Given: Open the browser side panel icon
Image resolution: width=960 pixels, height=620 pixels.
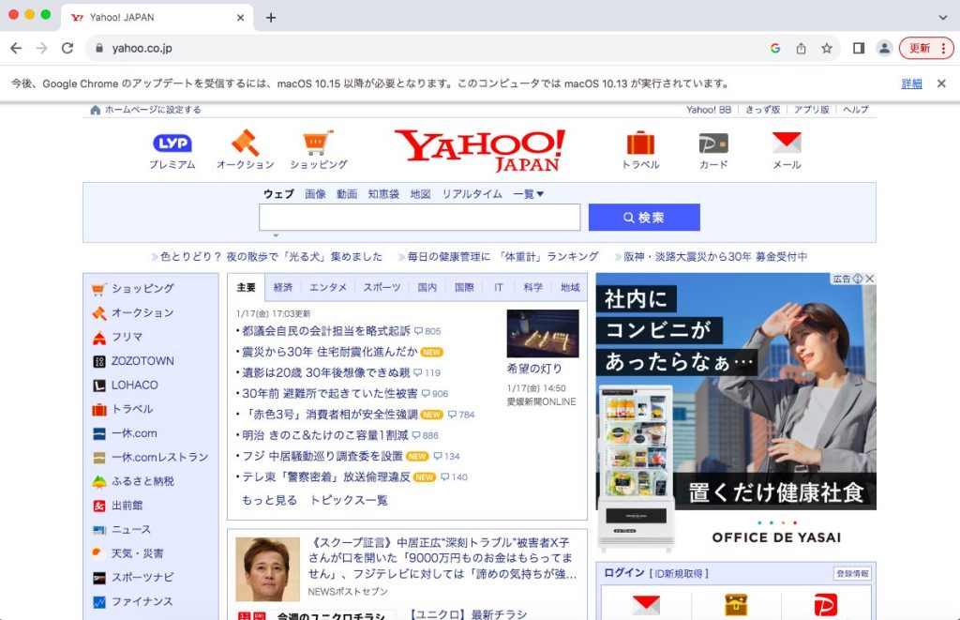Looking at the screenshot, I should (x=859, y=49).
